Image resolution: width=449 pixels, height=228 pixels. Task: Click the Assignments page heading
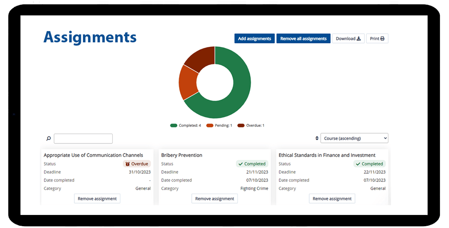(90, 37)
